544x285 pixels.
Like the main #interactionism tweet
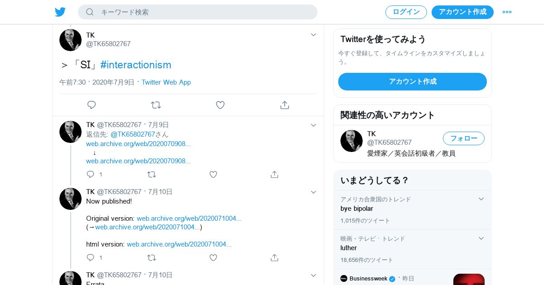click(220, 105)
